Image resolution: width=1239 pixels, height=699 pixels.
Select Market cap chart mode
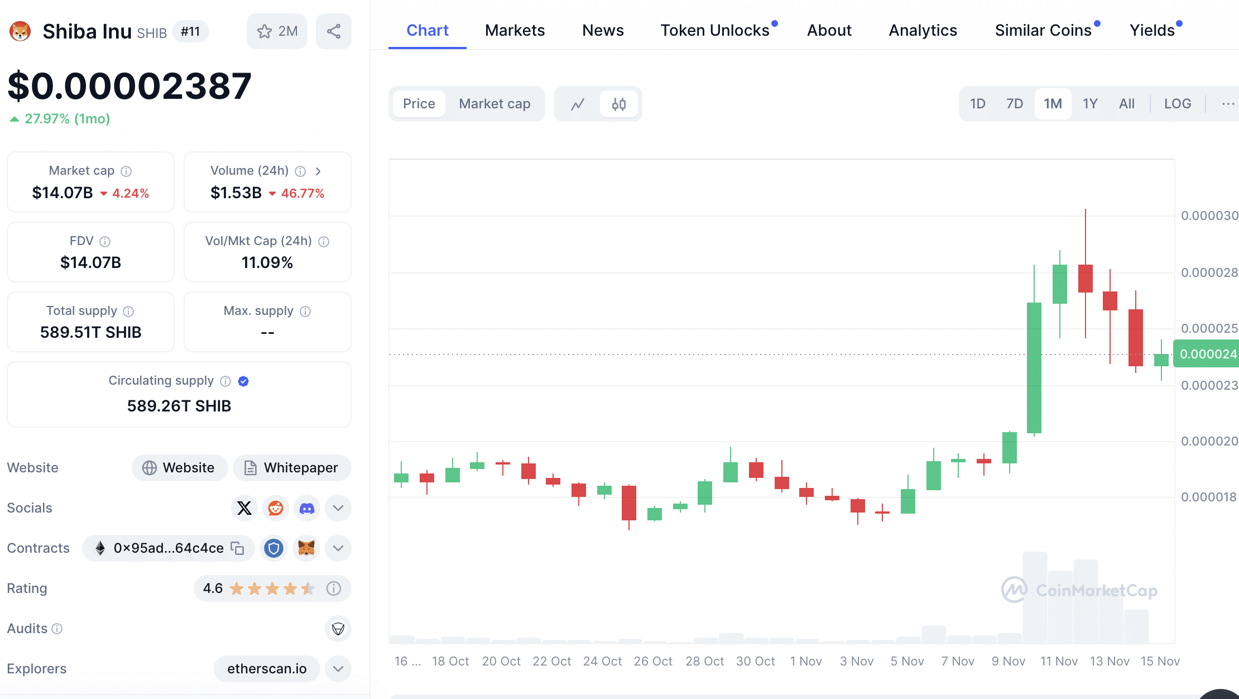pyautogui.click(x=494, y=104)
